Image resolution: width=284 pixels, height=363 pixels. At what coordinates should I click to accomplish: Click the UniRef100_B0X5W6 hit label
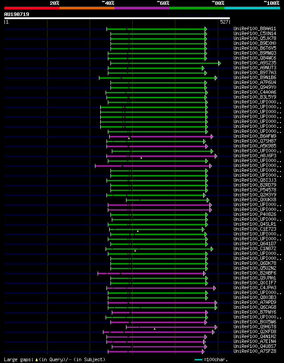point(255,322)
